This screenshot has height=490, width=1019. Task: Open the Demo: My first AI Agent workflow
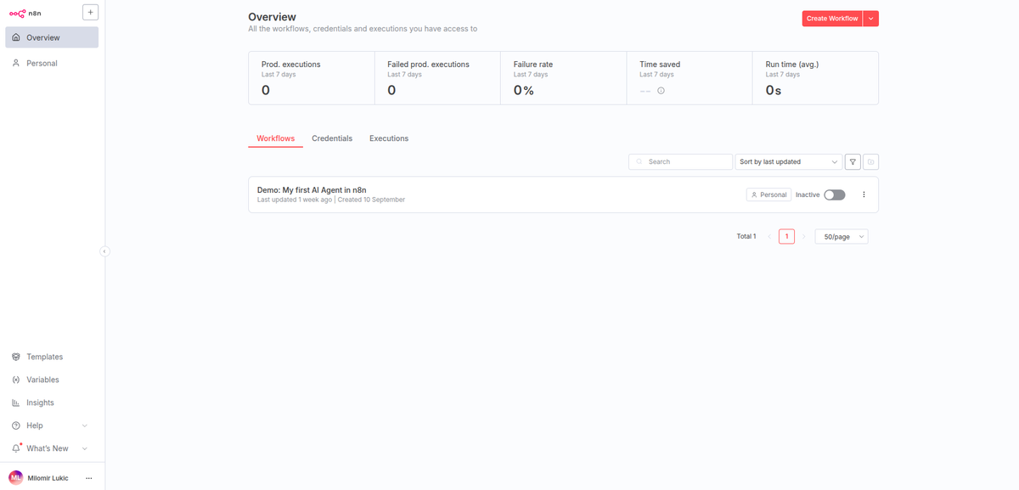(311, 190)
